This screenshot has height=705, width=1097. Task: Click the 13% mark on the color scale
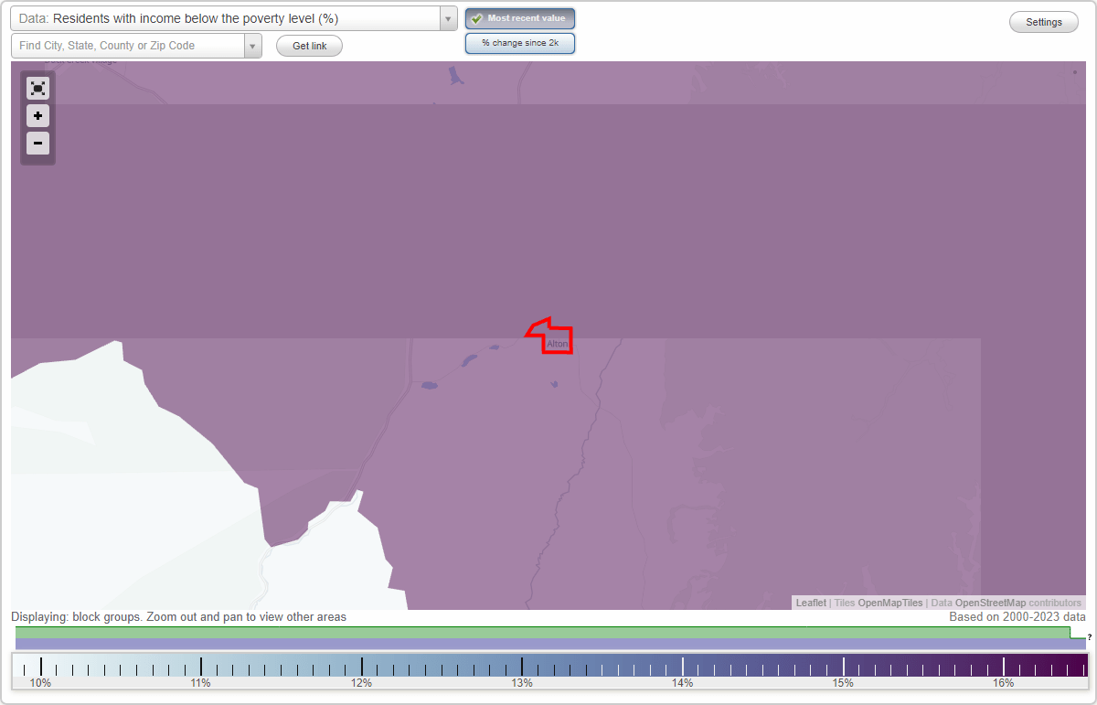pyautogui.click(x=522, y=666)
